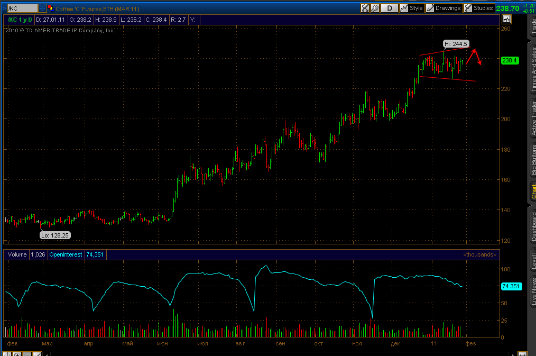The height and width of the screenshot is (356, 536).
Task: Show the Dashboard side tab
Action: pyautogui.click(x=533, y=227)
